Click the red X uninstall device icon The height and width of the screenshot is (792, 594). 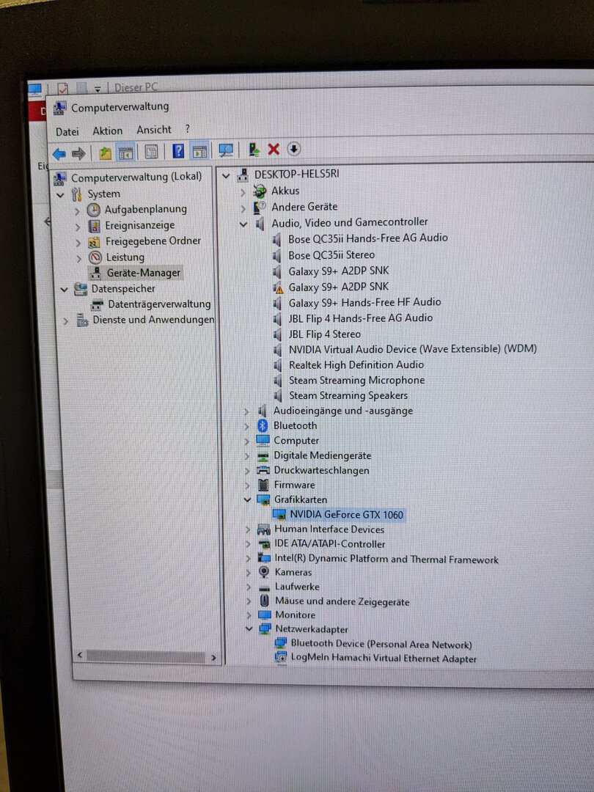click(274, 149)
